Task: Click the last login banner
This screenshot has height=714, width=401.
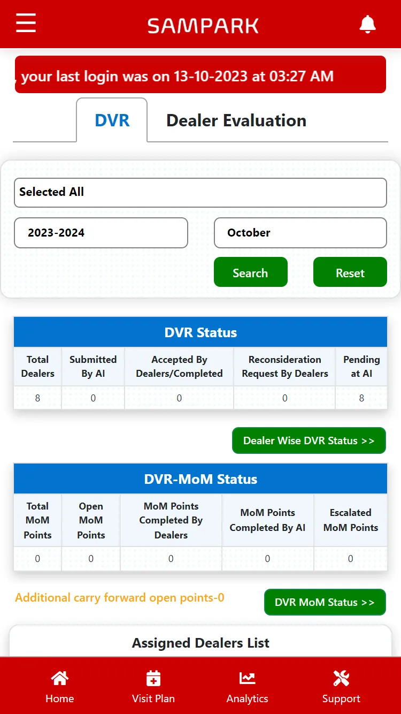Action: point(200,74)
